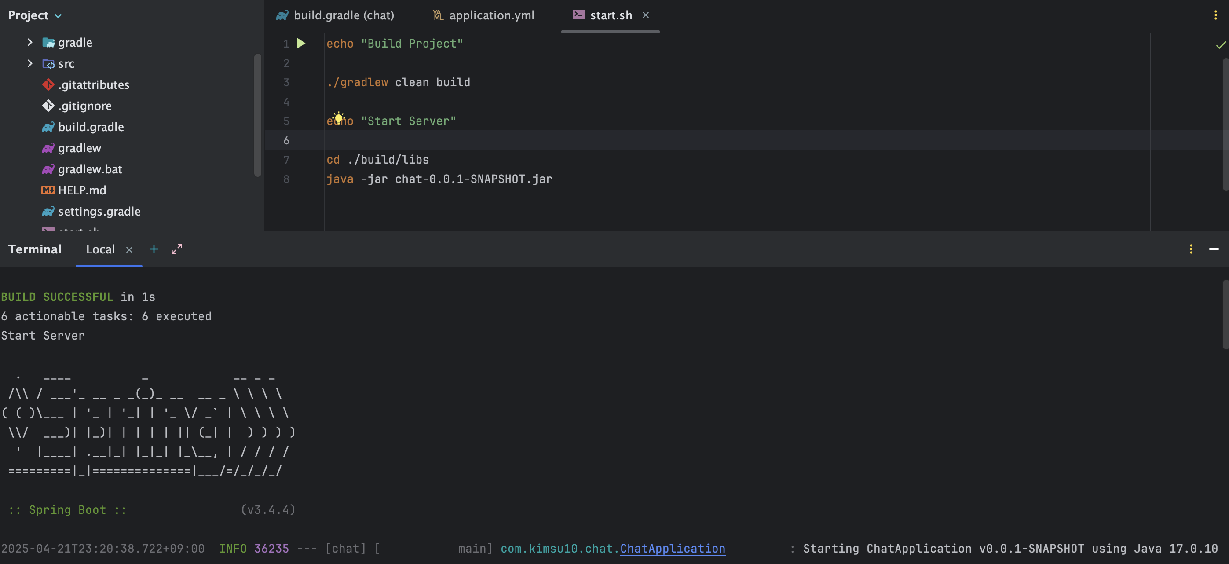The height and width of the screenshot is (564, 1229).
Task: Select the Local terminal tab
Action: coord(100,249)
